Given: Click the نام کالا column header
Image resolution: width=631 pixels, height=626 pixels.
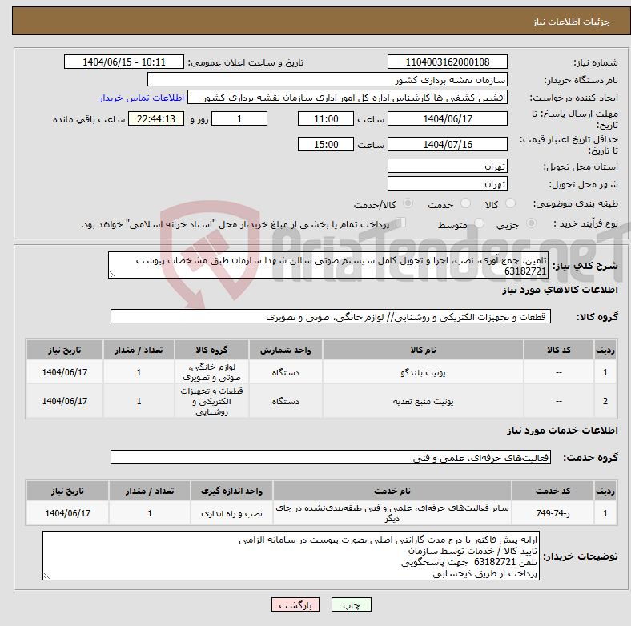Looking at the screenshot, I should tap(423, 350).
